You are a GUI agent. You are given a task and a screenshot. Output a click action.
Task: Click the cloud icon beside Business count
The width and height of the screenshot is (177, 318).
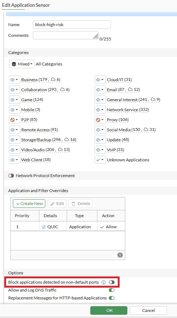pos(53,79)
